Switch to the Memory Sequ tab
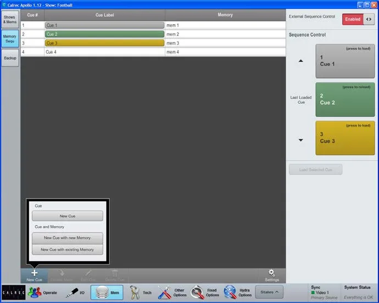The height and width of the screenshot is (303, 379). point(10,38)
